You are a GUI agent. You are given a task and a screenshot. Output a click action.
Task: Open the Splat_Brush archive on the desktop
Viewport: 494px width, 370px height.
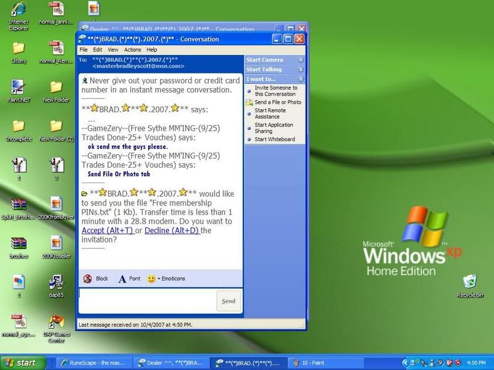pos(19,208)
